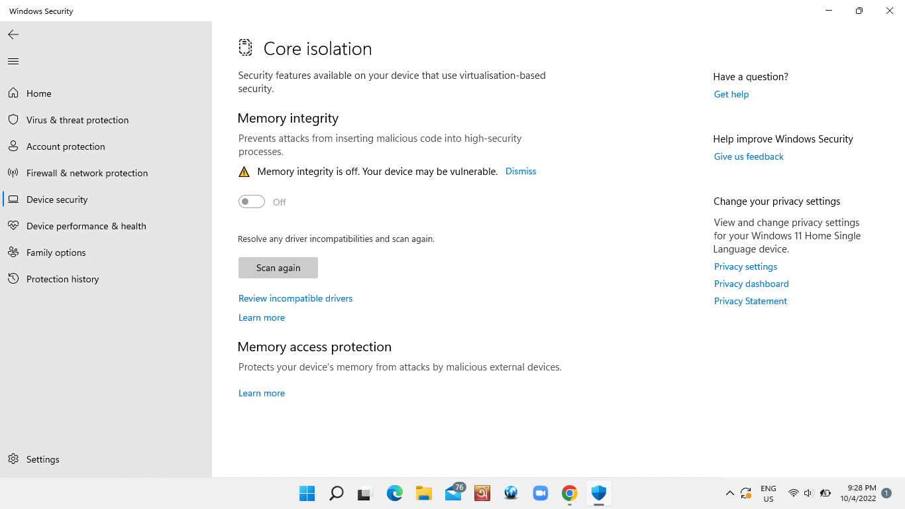Open the Family options section
905x509 pixels.
click(56, 253)
